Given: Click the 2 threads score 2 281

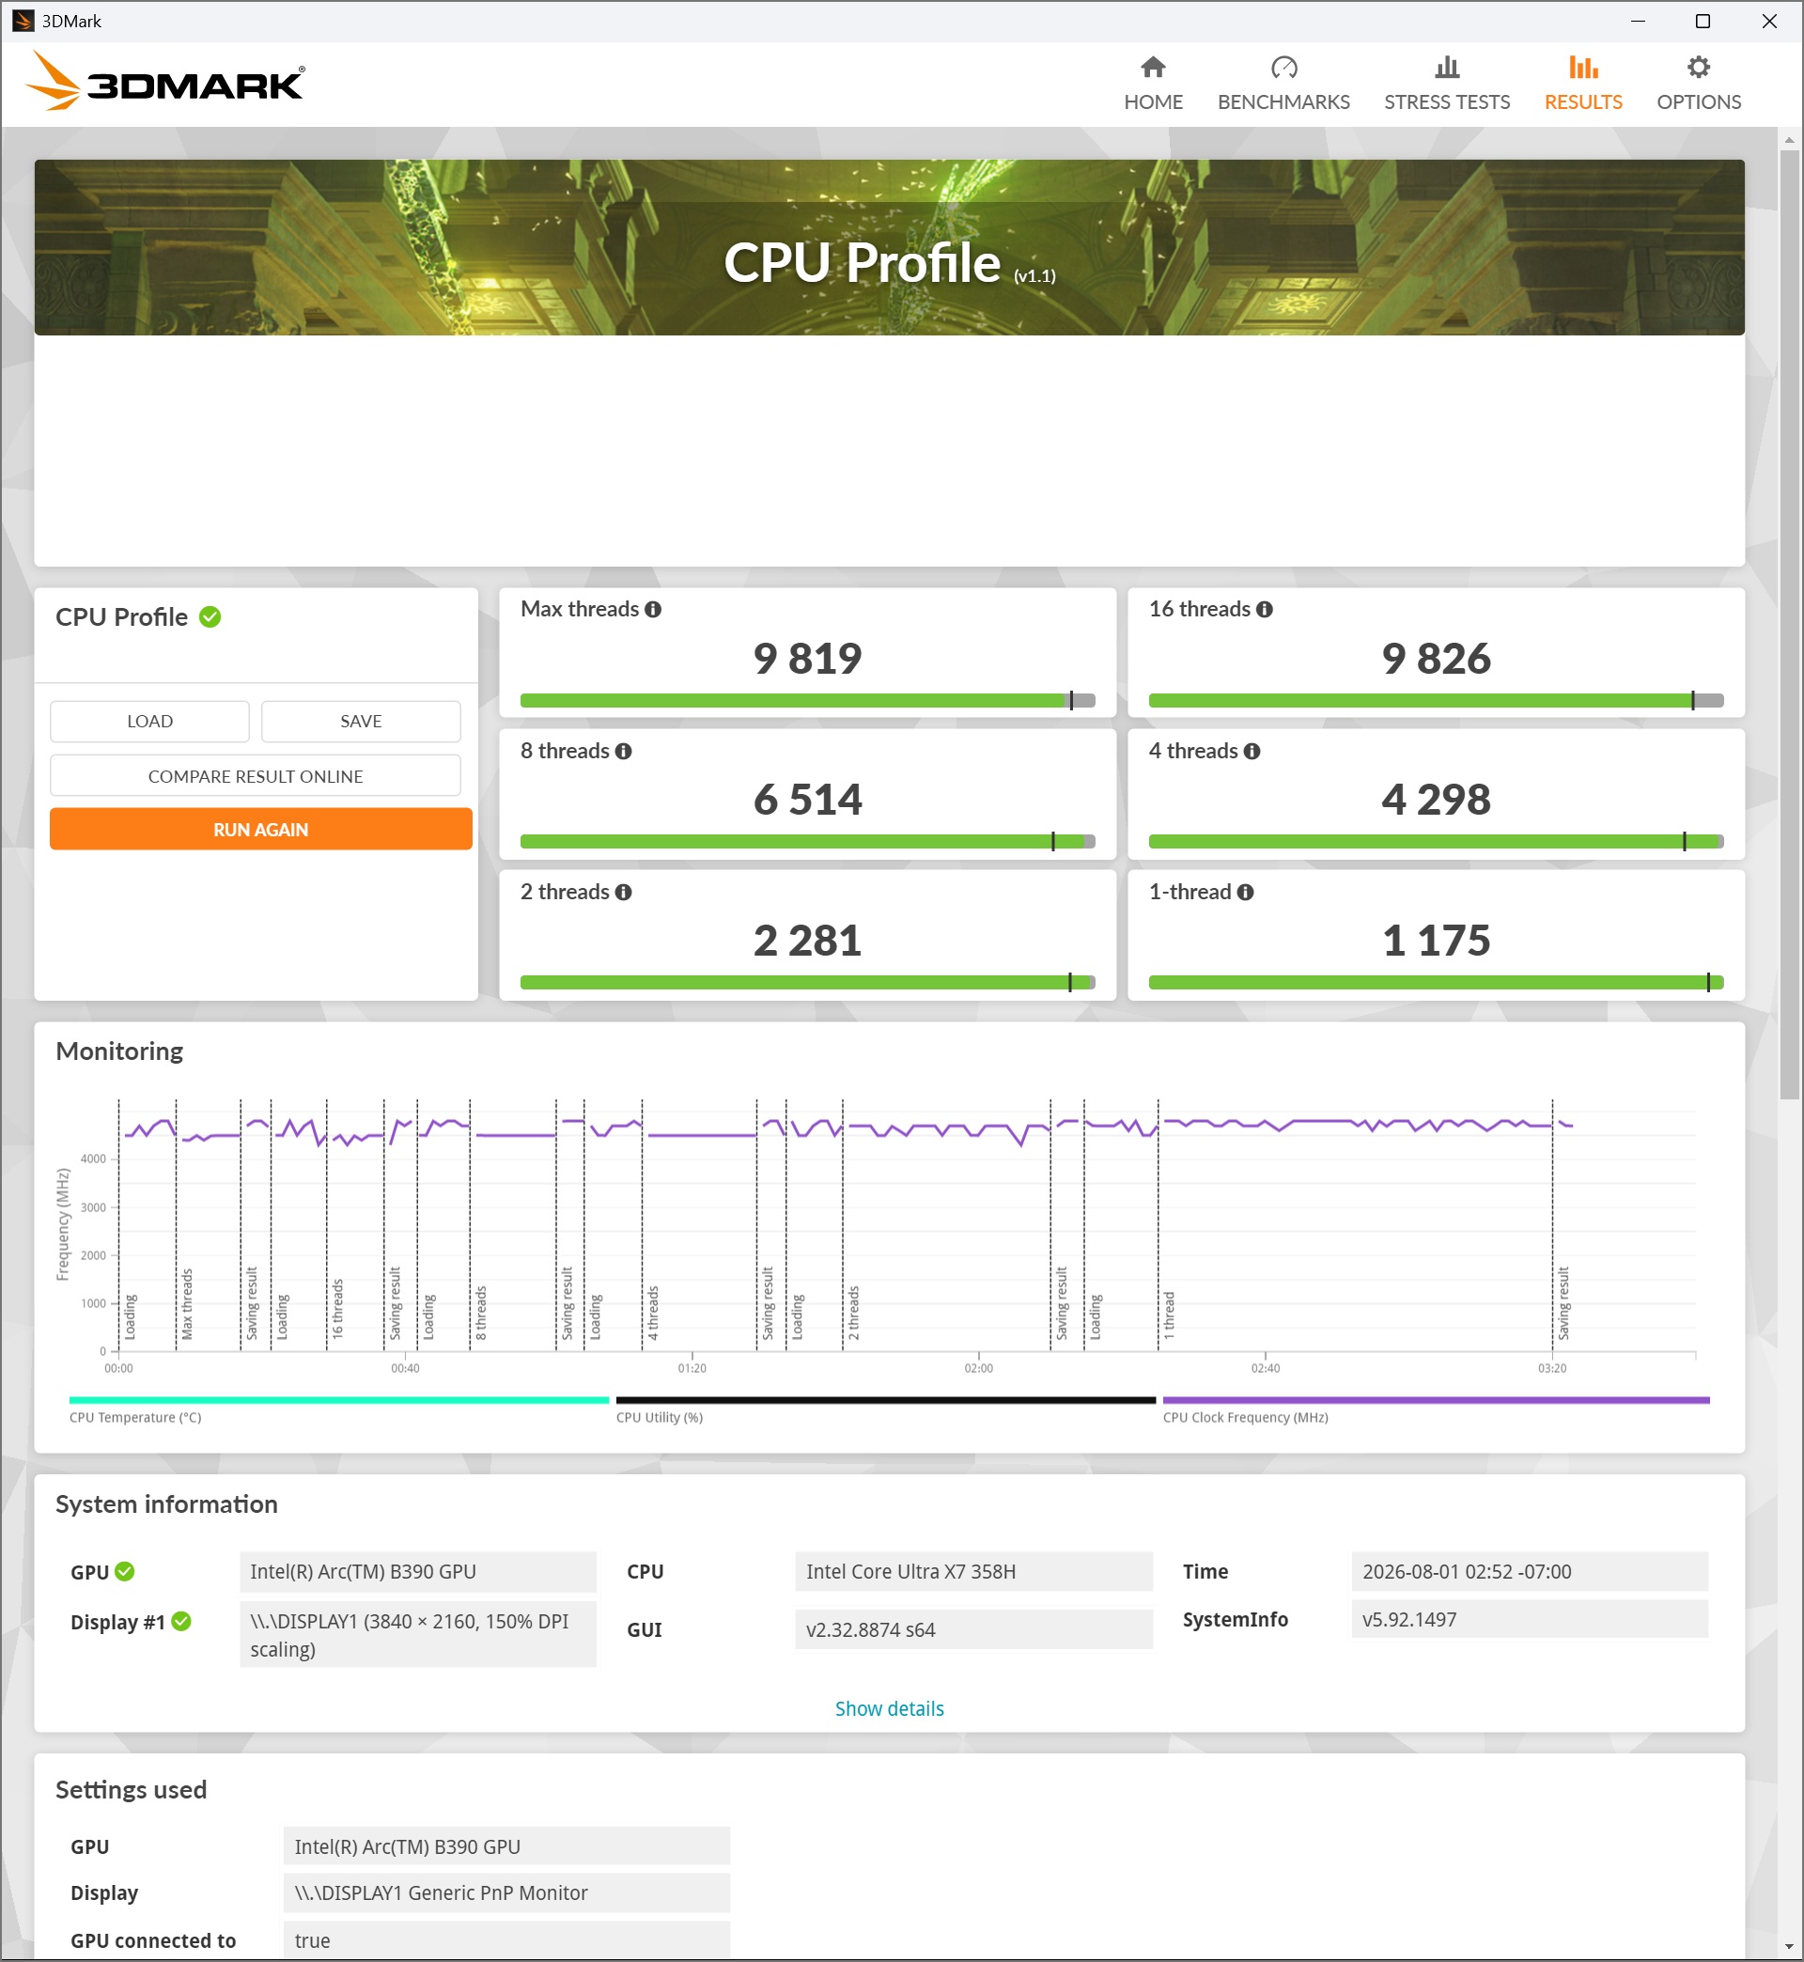Looking at the screenshot, I should pyautogui.click(x=807, y=941).
